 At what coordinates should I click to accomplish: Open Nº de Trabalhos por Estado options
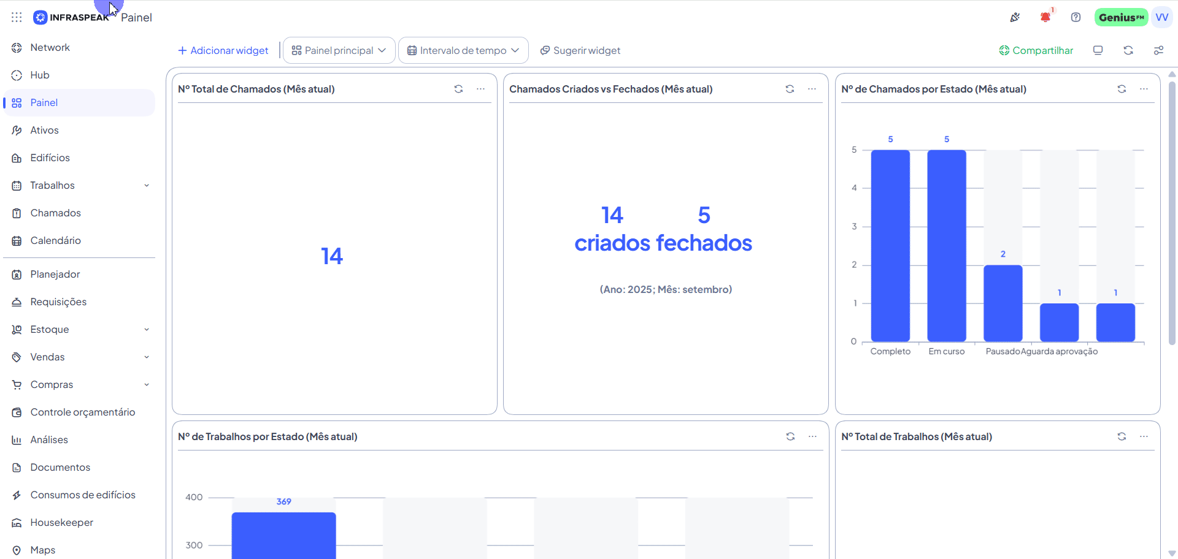(x=812, y=436)
